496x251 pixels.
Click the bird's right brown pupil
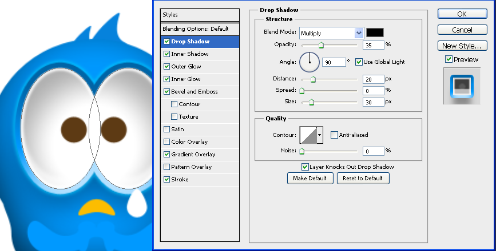[114, 129]
